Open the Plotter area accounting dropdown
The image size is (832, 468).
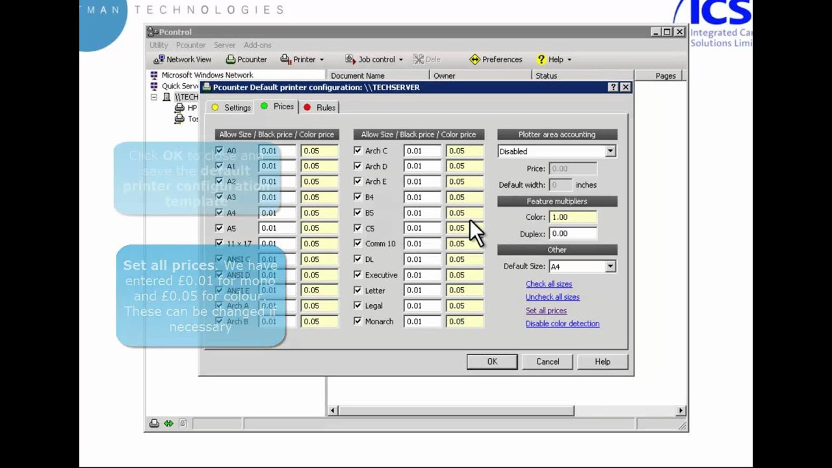[610, 151]
